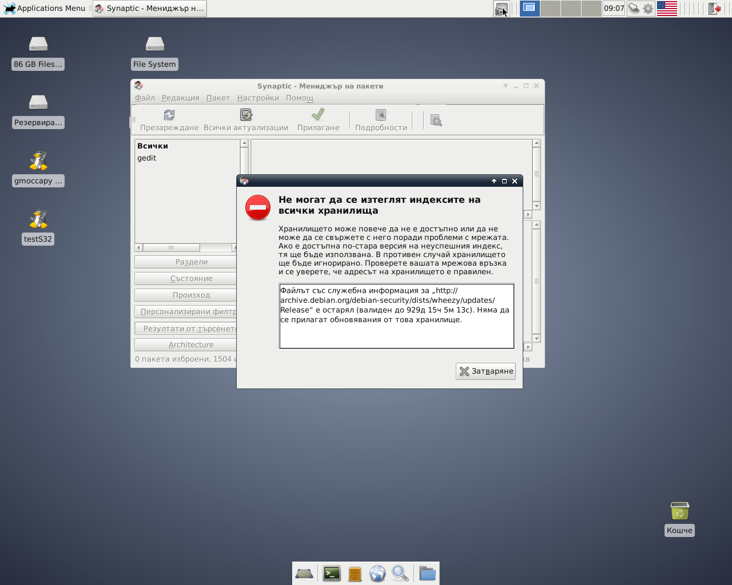This screenshot has height=585, width=732.
Task: Click the Synaptic toolbar search magnifier icon
Action: tap(436, 121)
